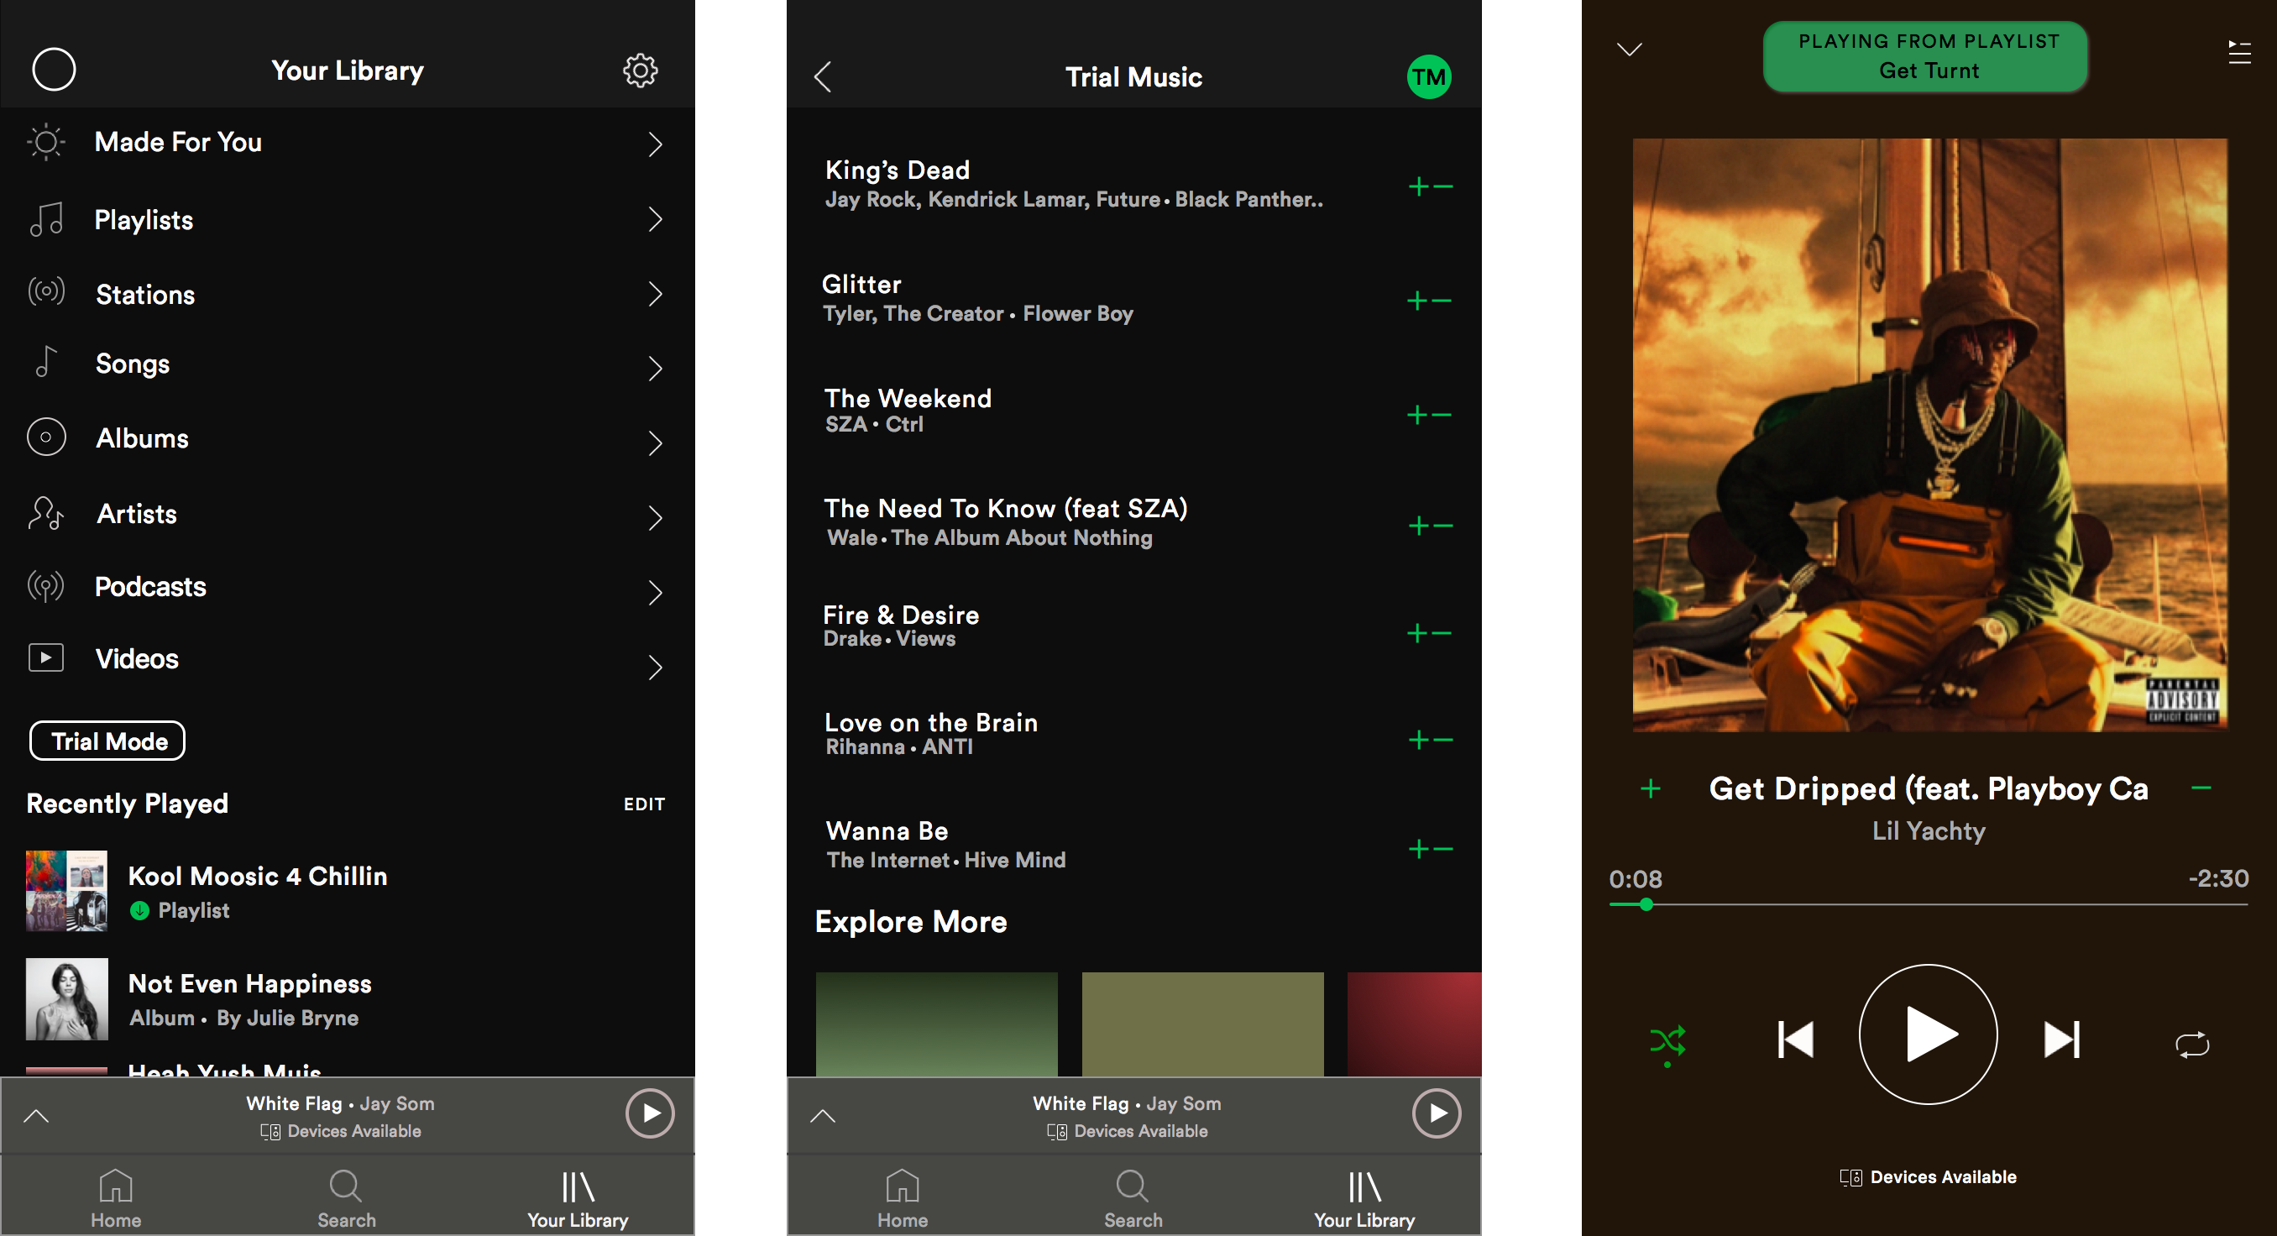The width and height of the screenshot is (2277, 1236).
Task: Tap the plus-minus icon for Wanna Be
Action: click(x=1430, y=849)
